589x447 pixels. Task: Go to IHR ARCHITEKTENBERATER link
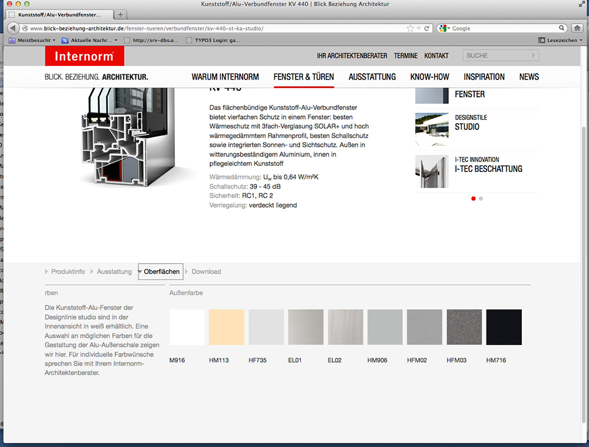tap(352, 55)
